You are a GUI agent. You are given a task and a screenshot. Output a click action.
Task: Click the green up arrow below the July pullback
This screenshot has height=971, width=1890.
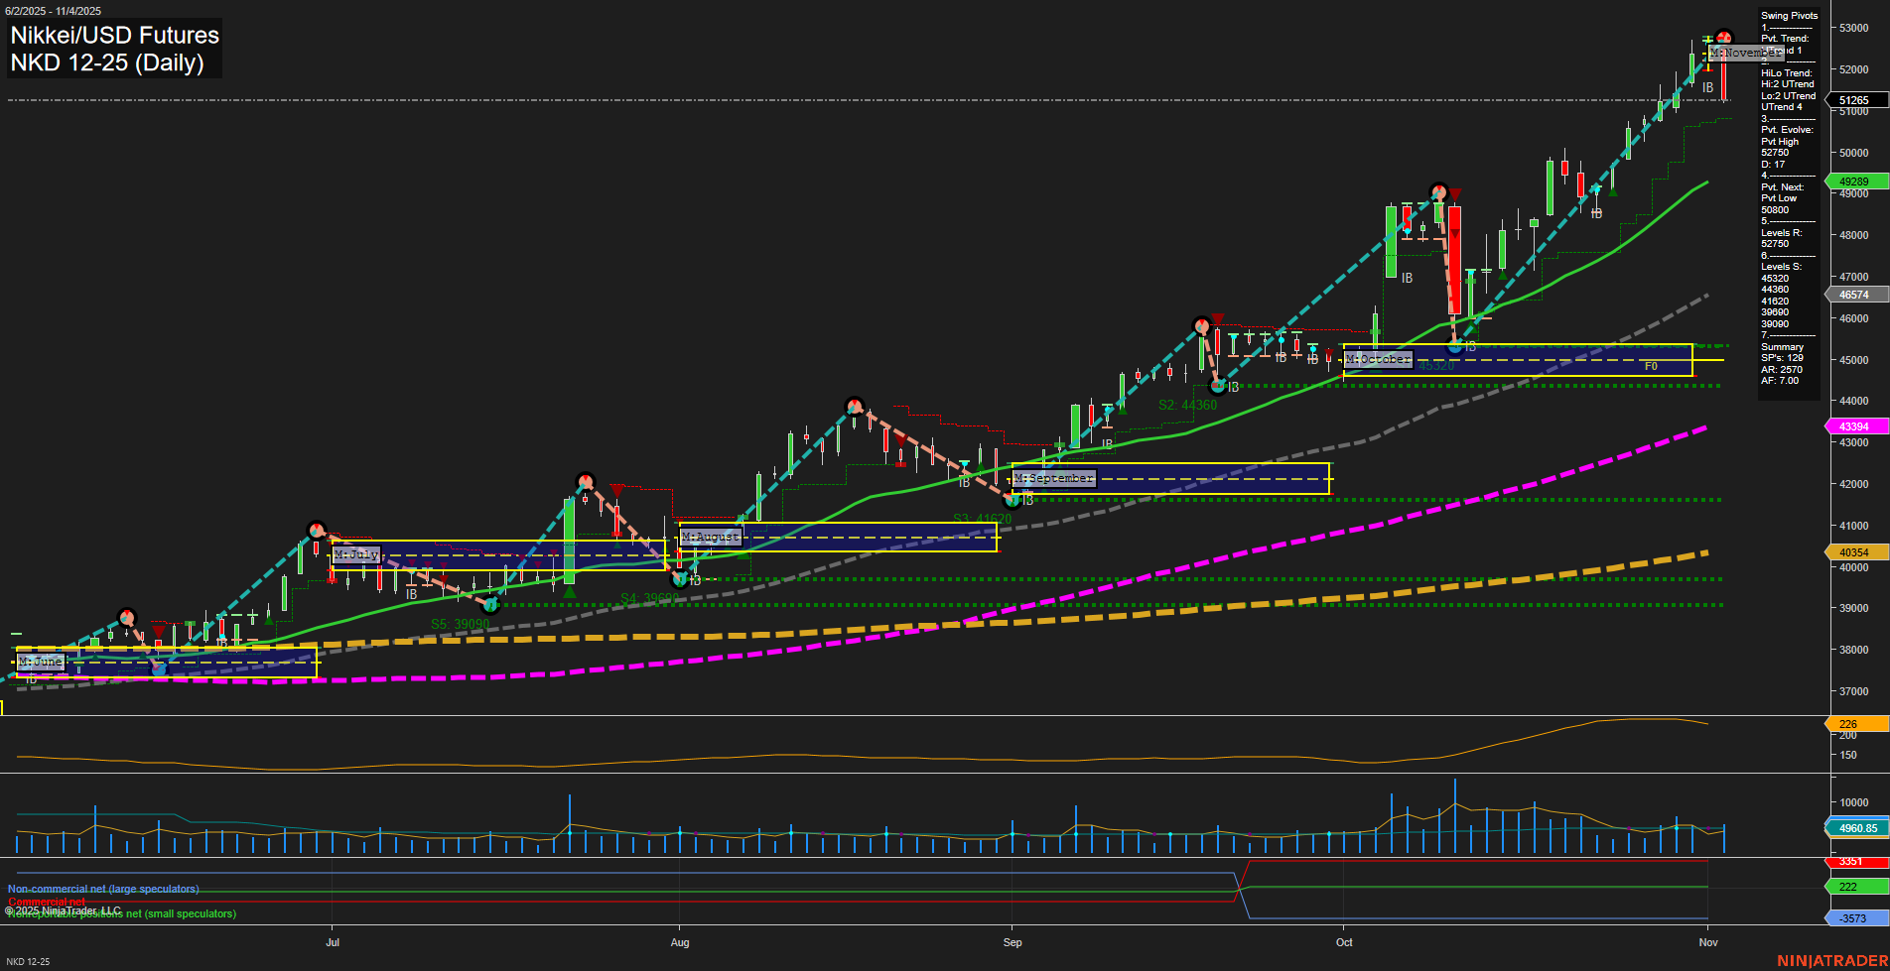click(569, 592)
